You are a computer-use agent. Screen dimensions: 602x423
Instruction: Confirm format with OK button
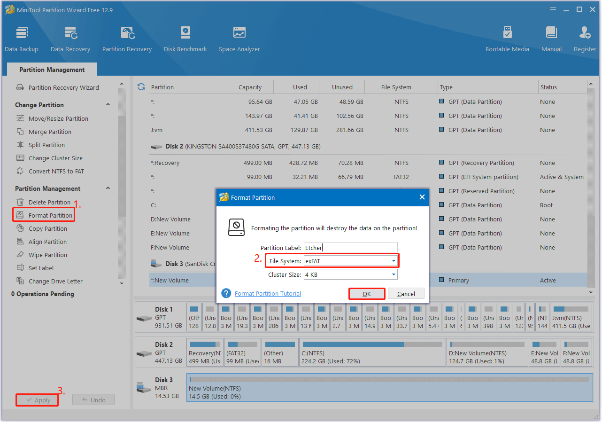367,294
